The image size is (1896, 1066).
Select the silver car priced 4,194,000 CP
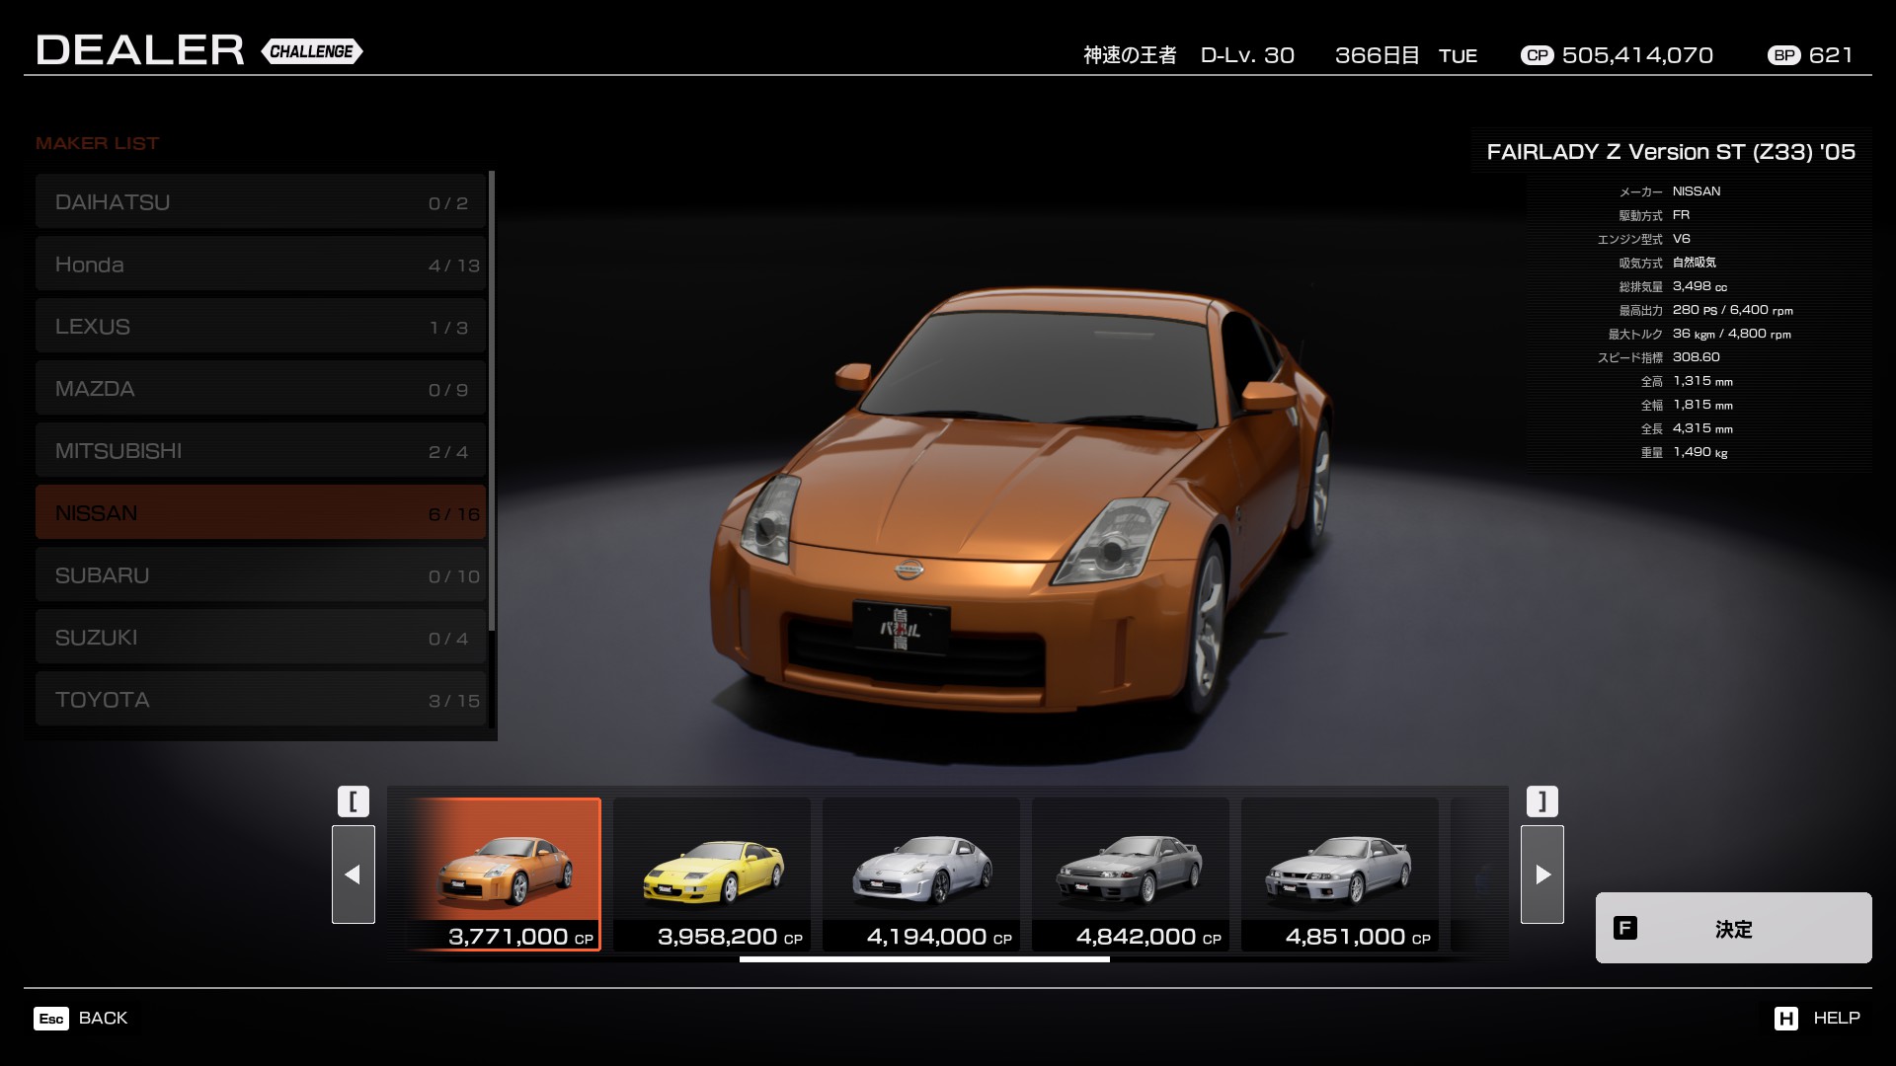coord(921,874)
